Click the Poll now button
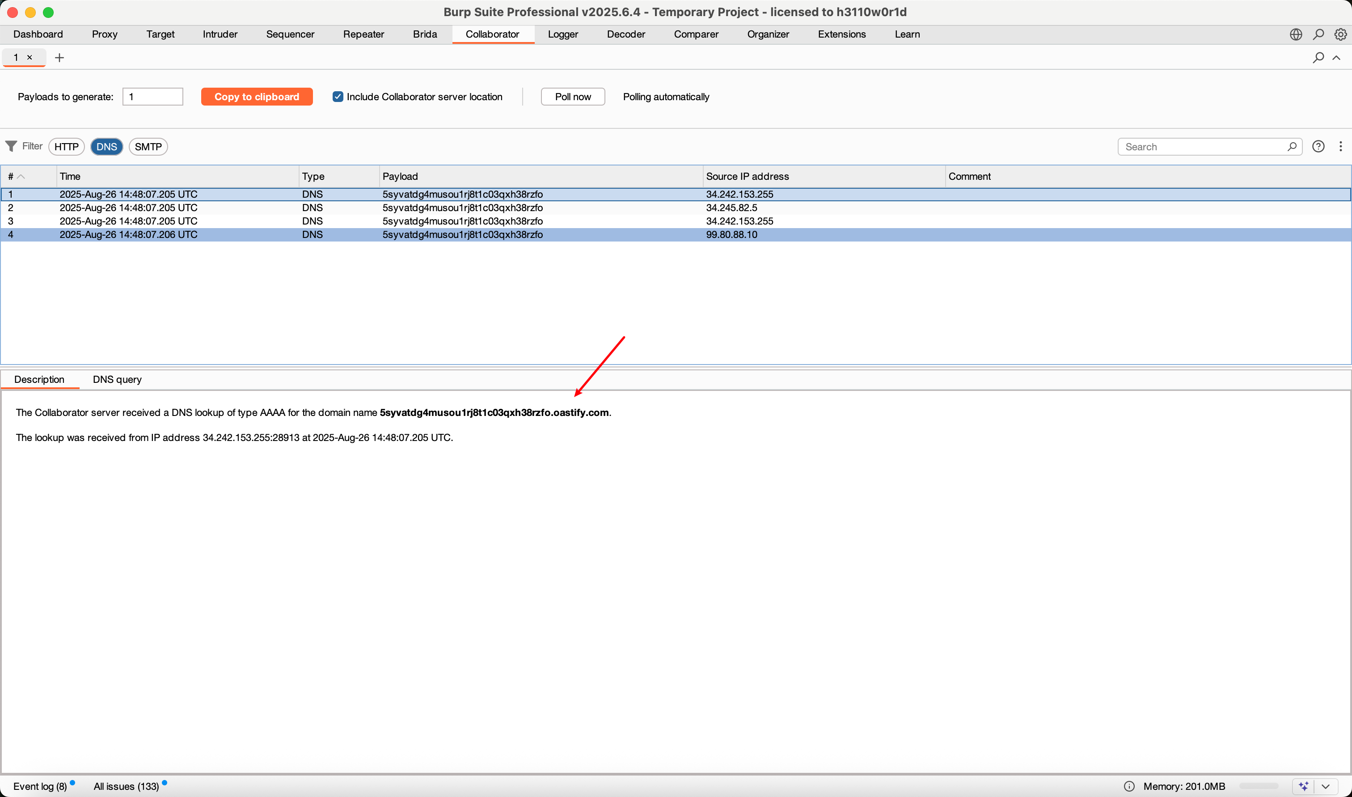The width and height of the screenshot is (1352, 797). [x=573, y=97]
